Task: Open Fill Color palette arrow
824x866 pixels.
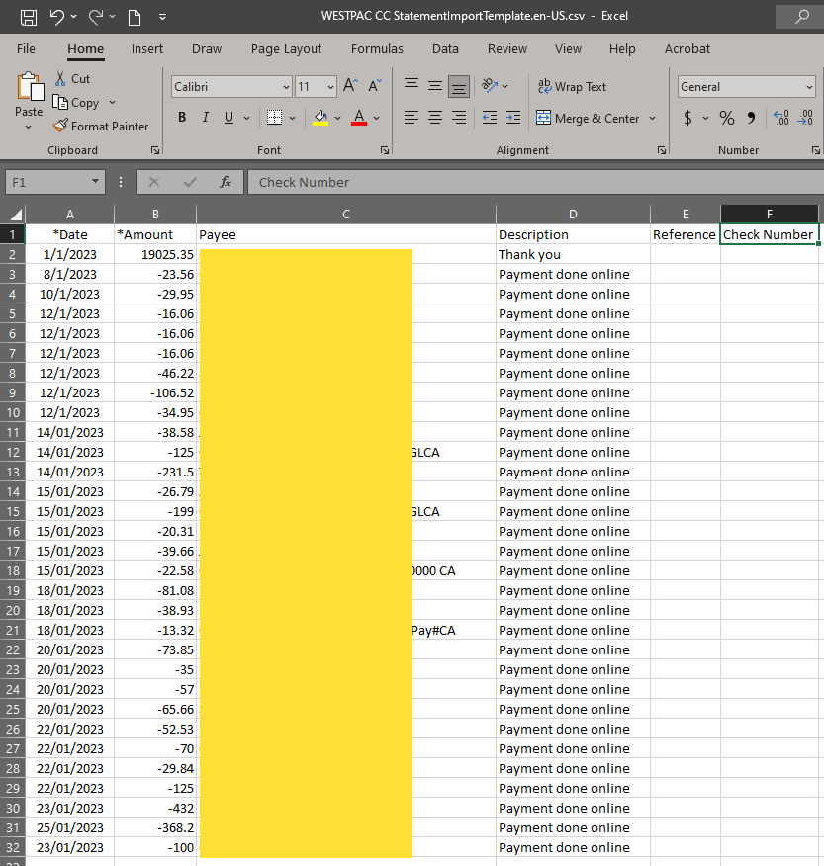Action: pyautogui.click(x=337, y=118)
